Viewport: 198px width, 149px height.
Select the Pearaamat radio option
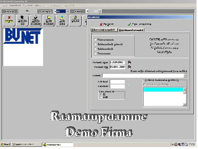[95, 53]
